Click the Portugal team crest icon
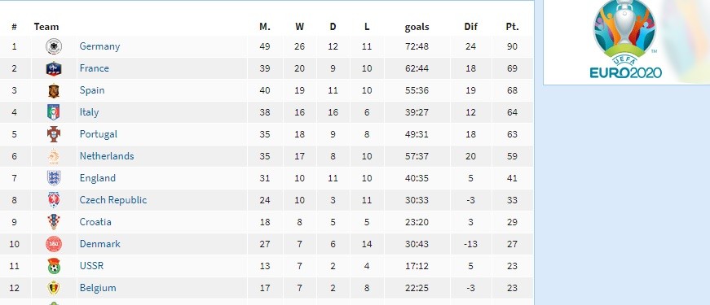This screenshot has height=305, width=710. [x=54, y=134]
